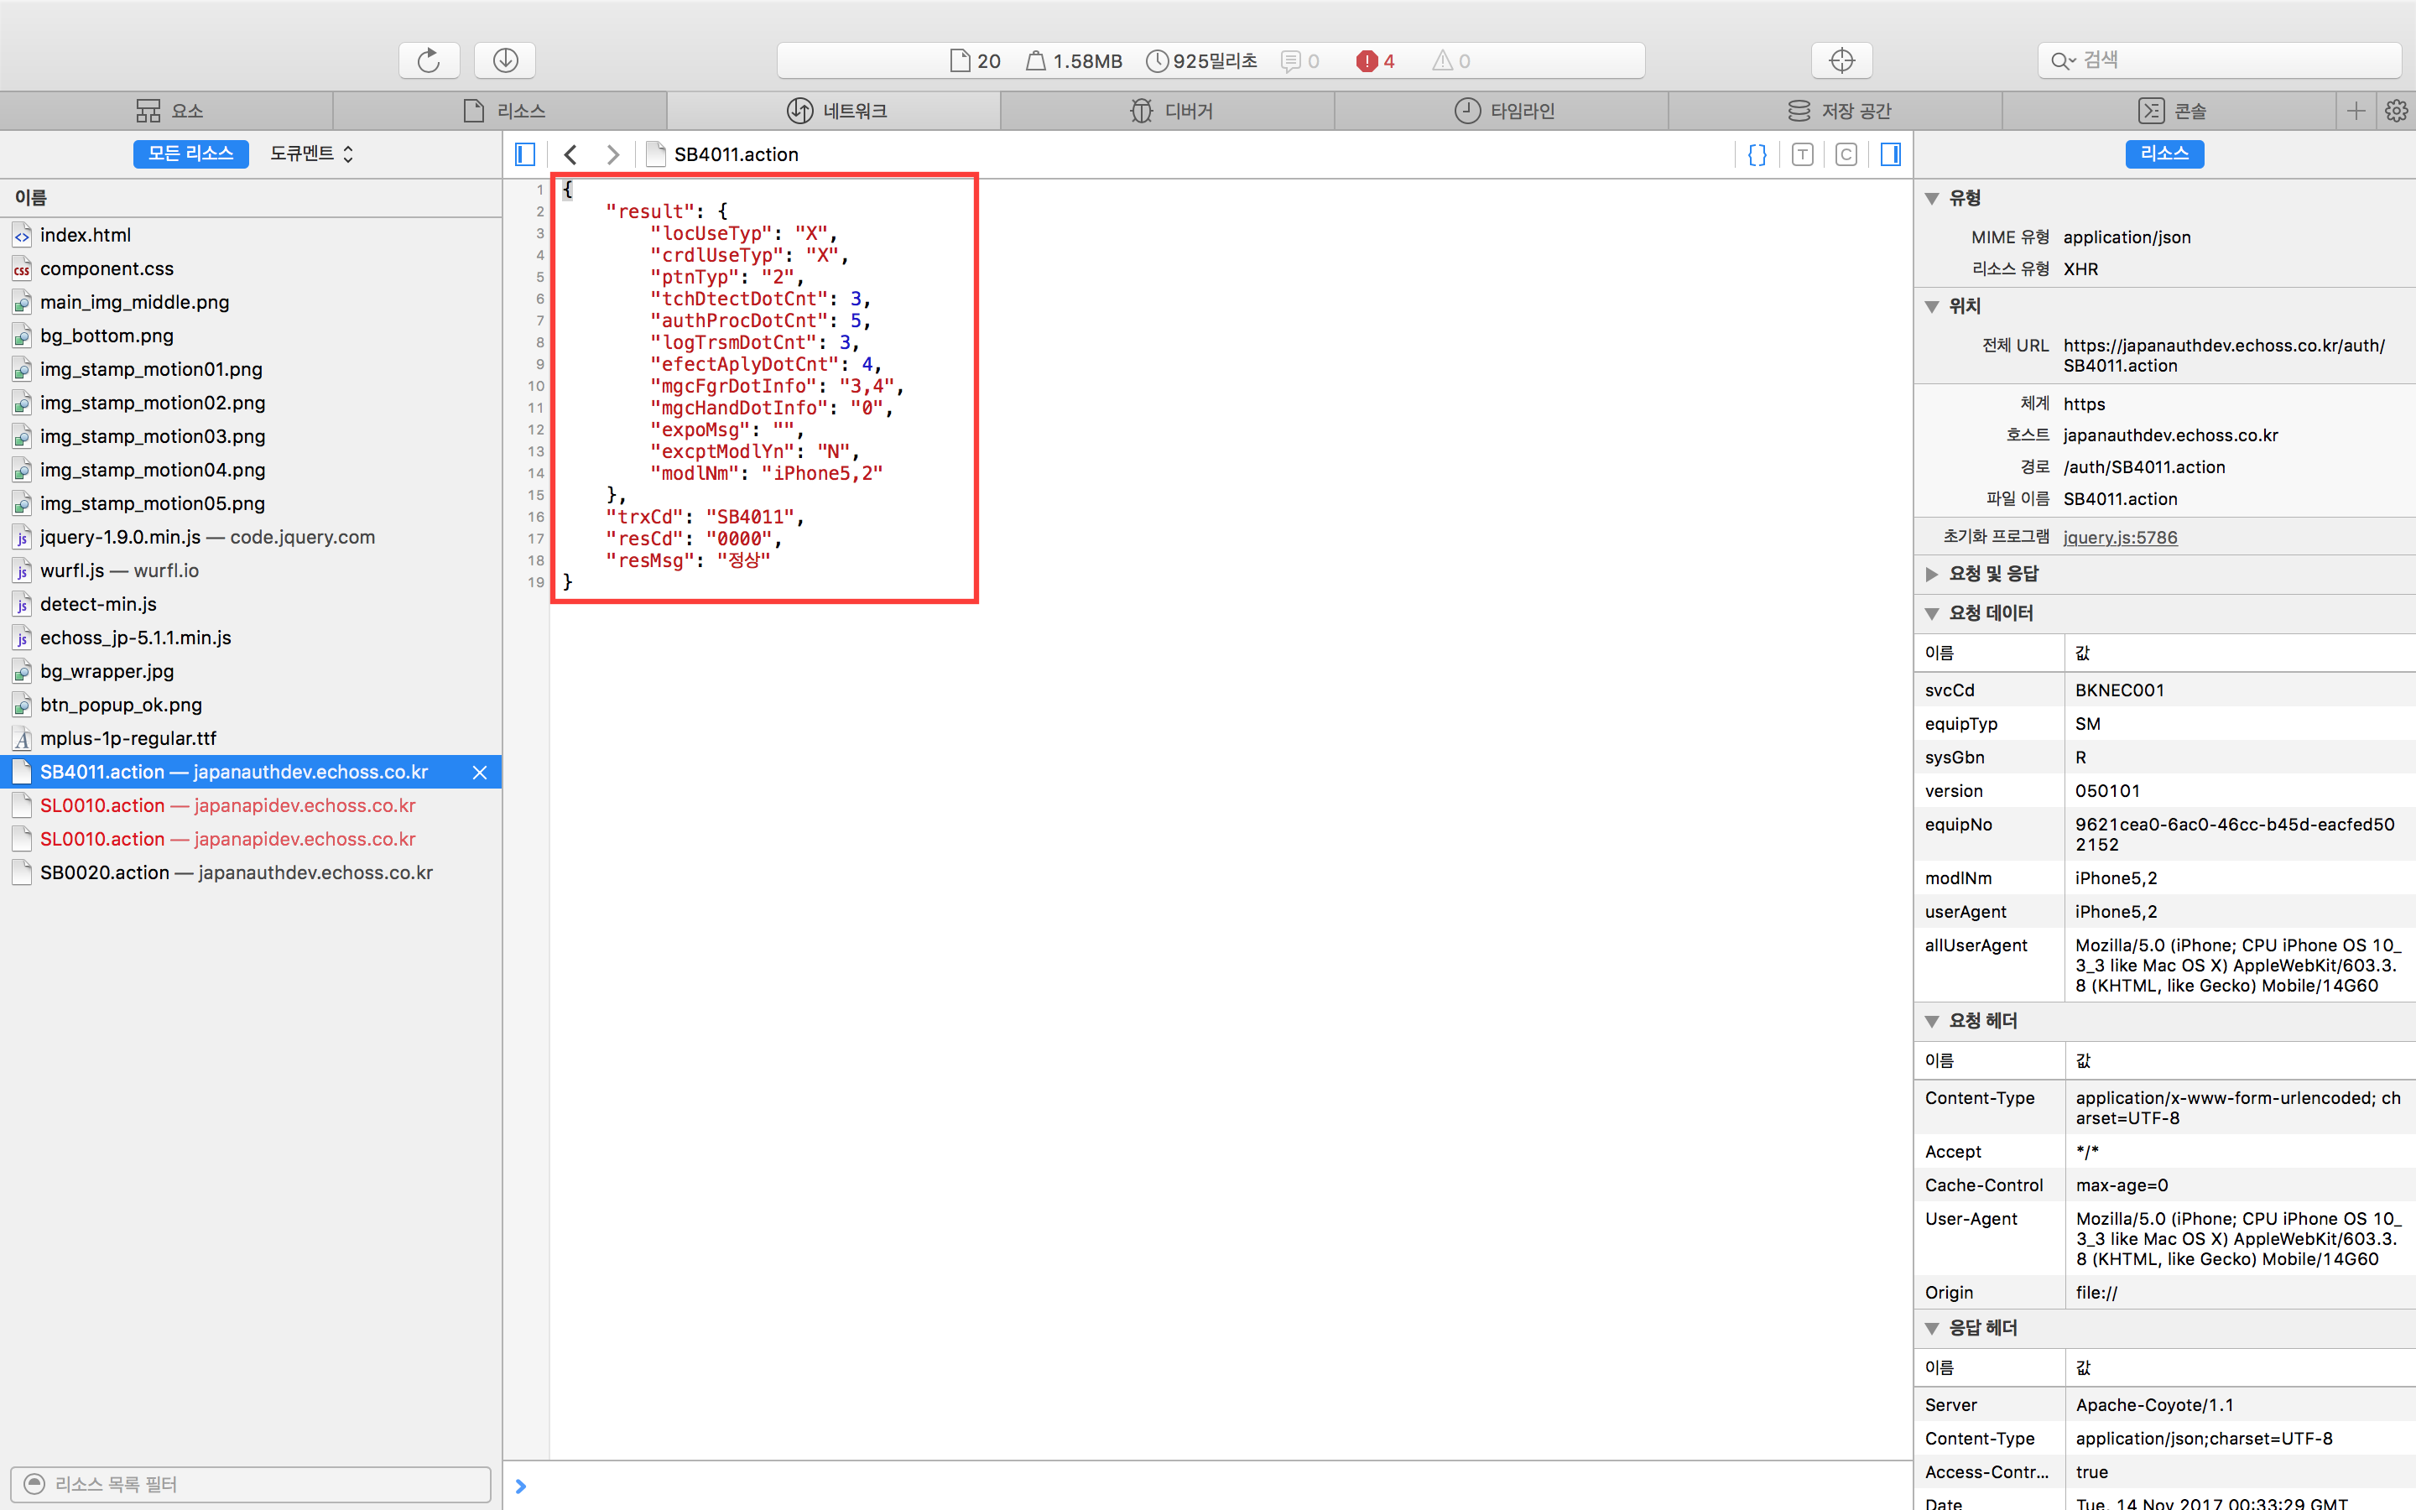The image size is (2416, 1510).
Task: Open the 도큐멘트 type dropdown
Action: coord(311,154)
